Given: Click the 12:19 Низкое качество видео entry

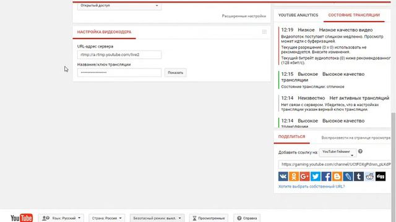Looking at the screenshot, I should click(x=335, y=46).
